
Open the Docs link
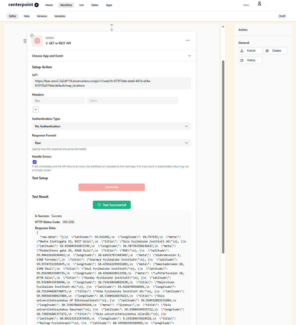tap(246, 5)
